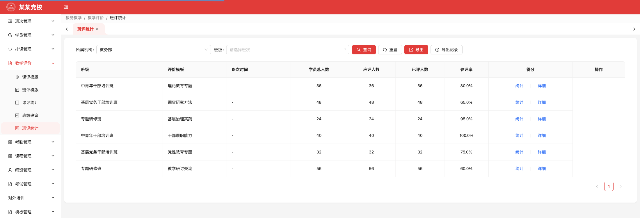Click 教务教学 in the breadcrumb
This screenshot has height=218, width=640.
74,18
